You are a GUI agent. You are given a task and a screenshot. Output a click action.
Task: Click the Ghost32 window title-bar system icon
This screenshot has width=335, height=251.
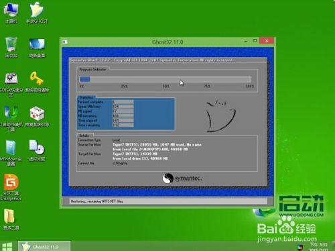pos(65,42)
